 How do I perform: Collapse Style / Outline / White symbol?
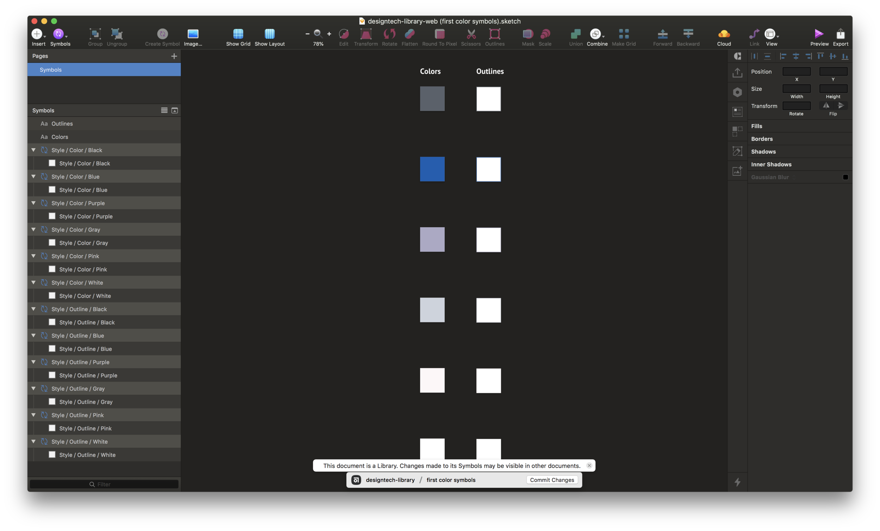pos(33,441)
